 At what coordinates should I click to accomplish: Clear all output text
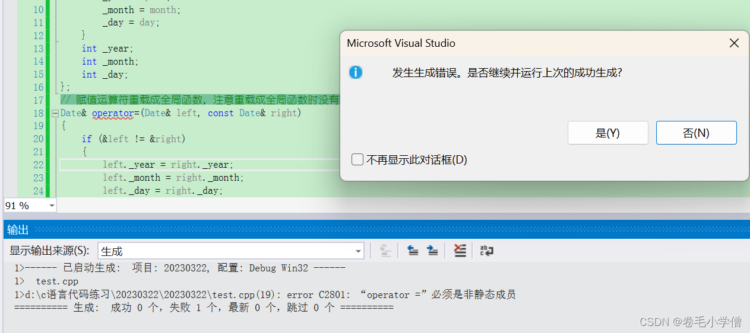(460, 251)
